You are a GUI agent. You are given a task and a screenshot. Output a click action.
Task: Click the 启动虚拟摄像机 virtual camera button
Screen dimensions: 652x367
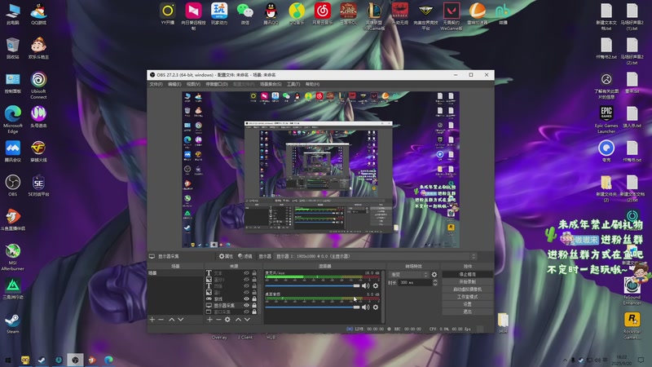[x=467, y=290]
